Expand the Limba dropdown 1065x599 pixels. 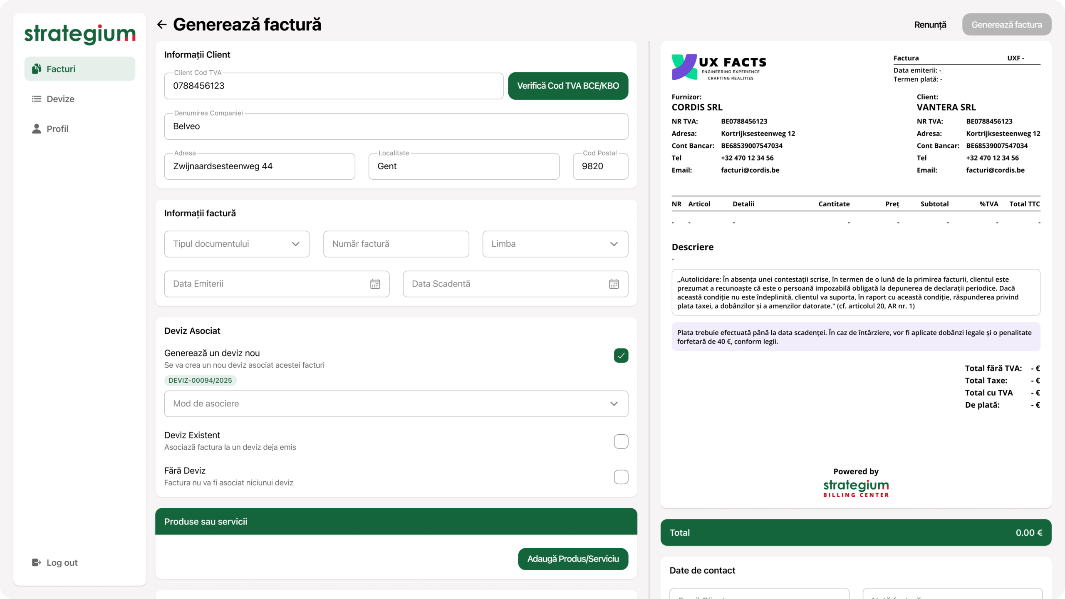click(x=555, y=244)
